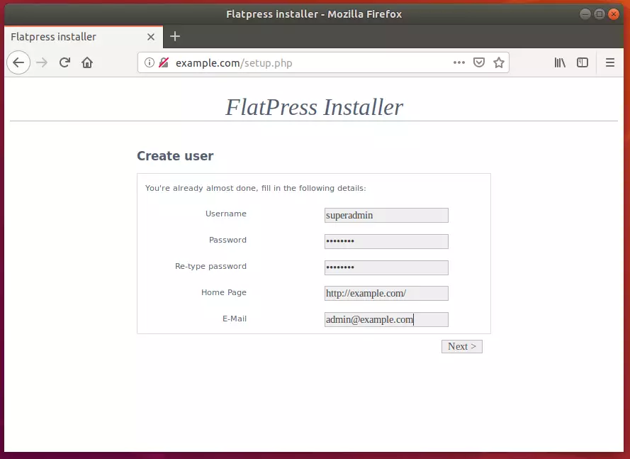The height and width of the screenshot is (459, 630).
Task: Click the FlatPress Installer title
Action: pyautogui.click(x=314, y=107)
